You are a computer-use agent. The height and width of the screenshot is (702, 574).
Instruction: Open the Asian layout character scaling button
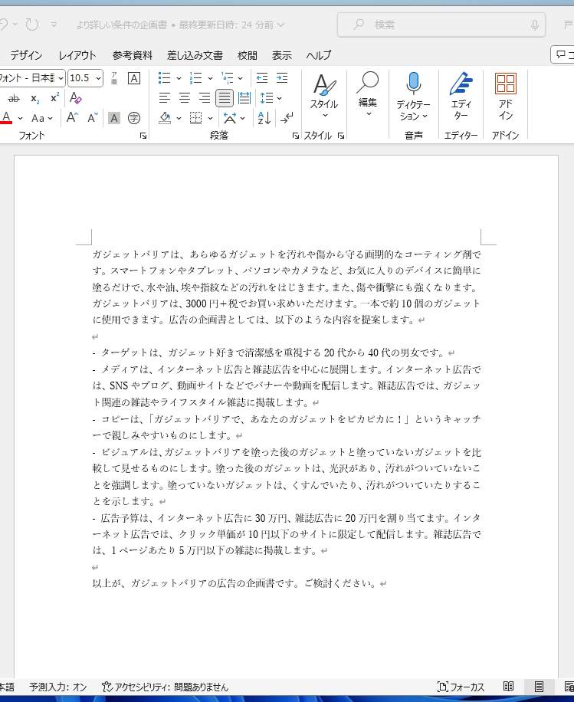click(x=230, y=118)
